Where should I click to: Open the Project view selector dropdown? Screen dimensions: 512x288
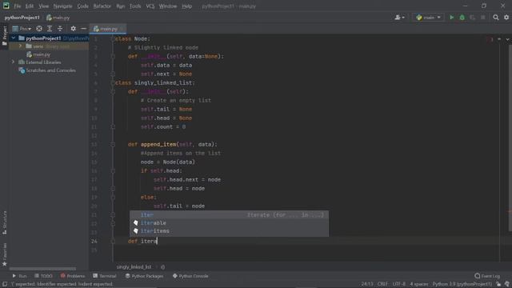(x=22, y=29)
